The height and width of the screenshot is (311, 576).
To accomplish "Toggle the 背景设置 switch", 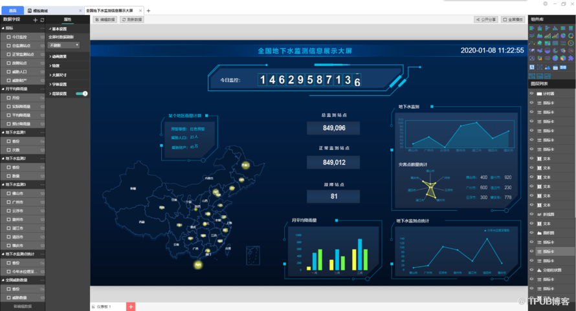I will (x=82, y=94).
